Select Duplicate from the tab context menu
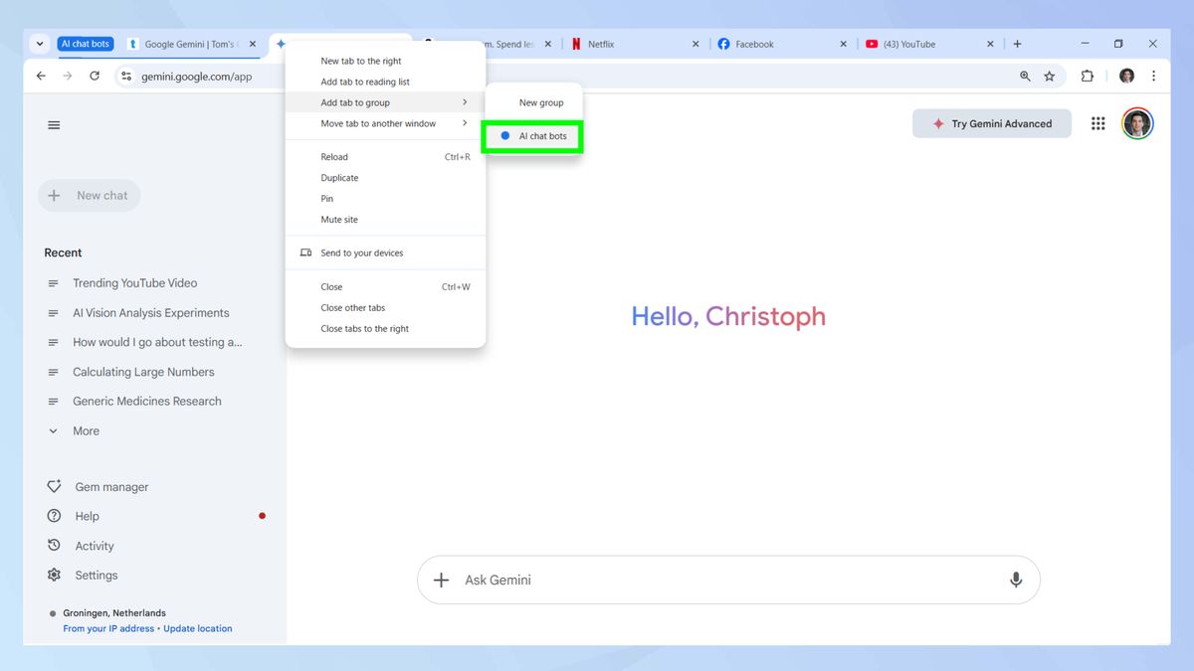The height and width of the screenshot is (671, 1194). (338, 177)
